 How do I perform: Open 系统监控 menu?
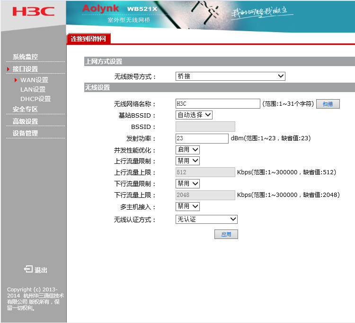coord(25,57)
